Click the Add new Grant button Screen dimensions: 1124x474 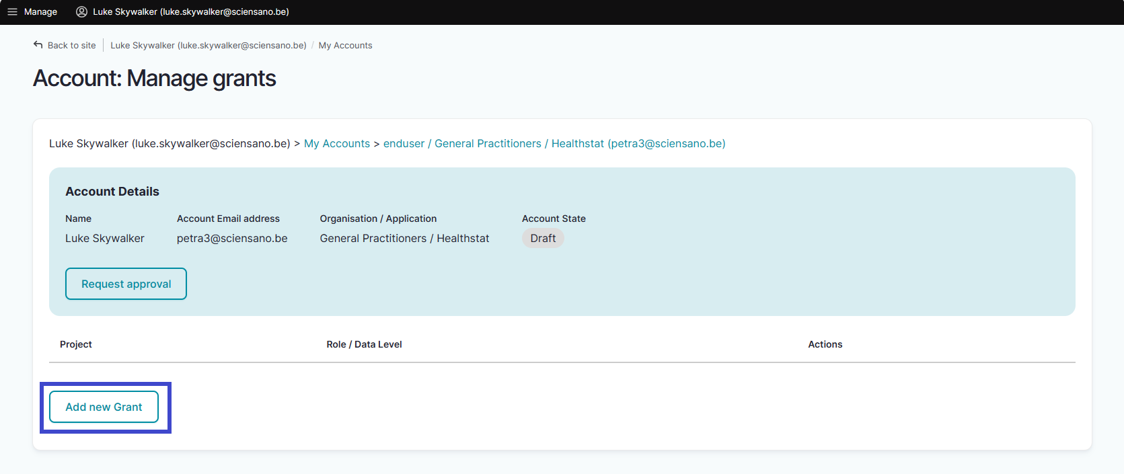tap(104, 407)
